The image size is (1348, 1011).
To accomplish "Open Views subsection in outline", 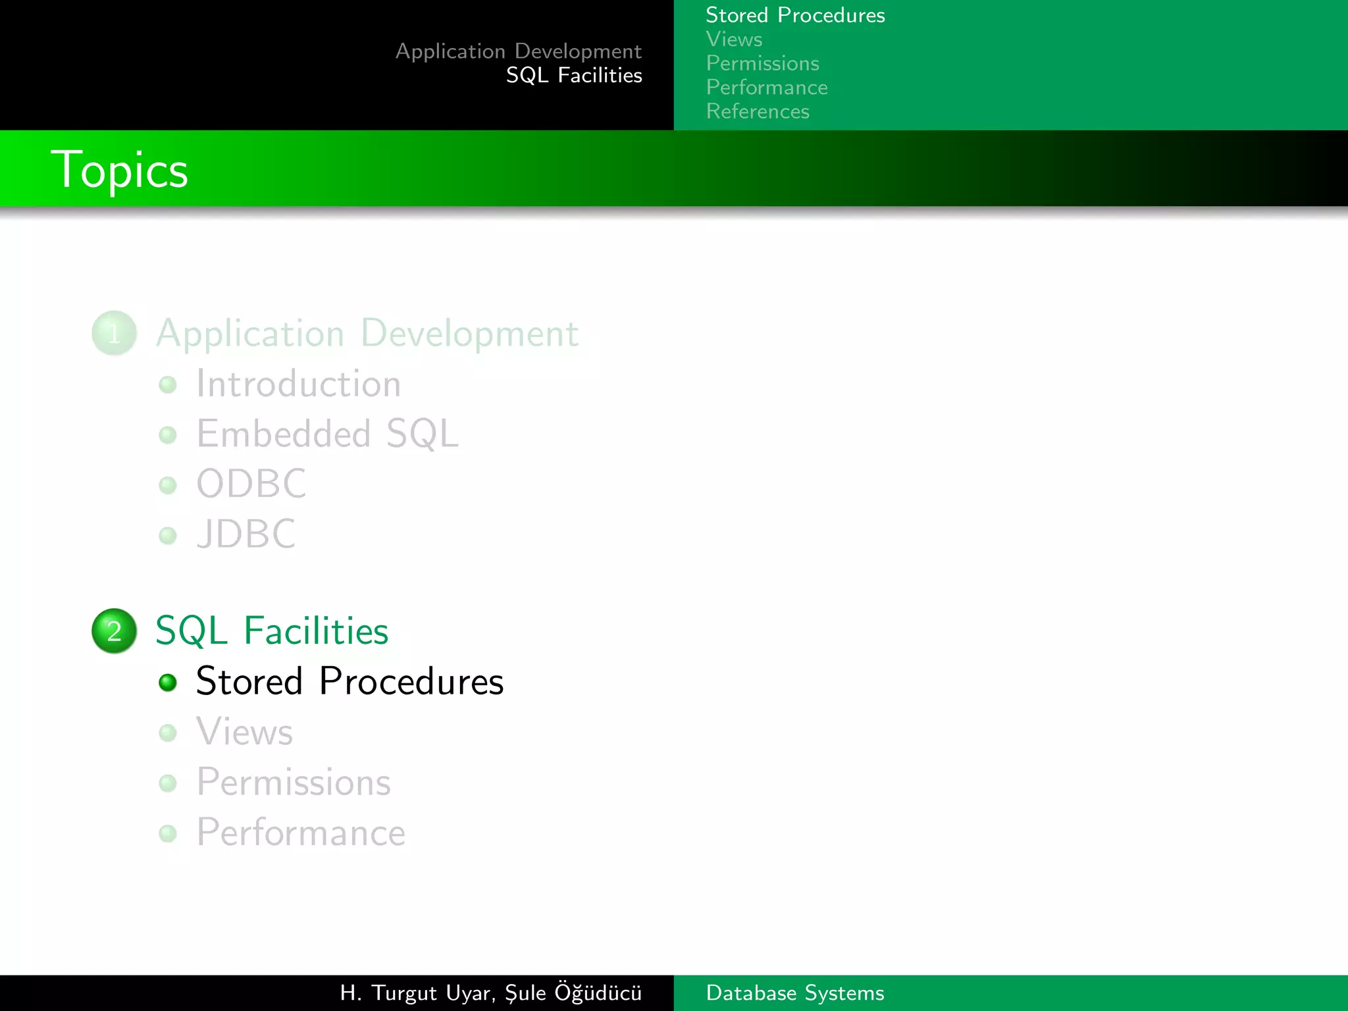I will coord(244,732).
